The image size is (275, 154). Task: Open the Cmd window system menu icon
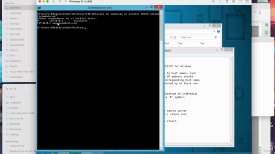pos(39,8)
